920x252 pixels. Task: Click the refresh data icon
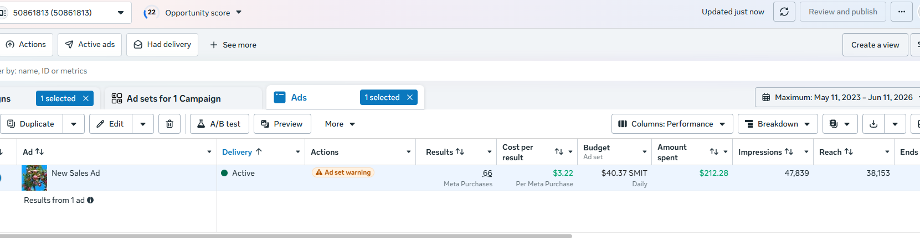784,12
